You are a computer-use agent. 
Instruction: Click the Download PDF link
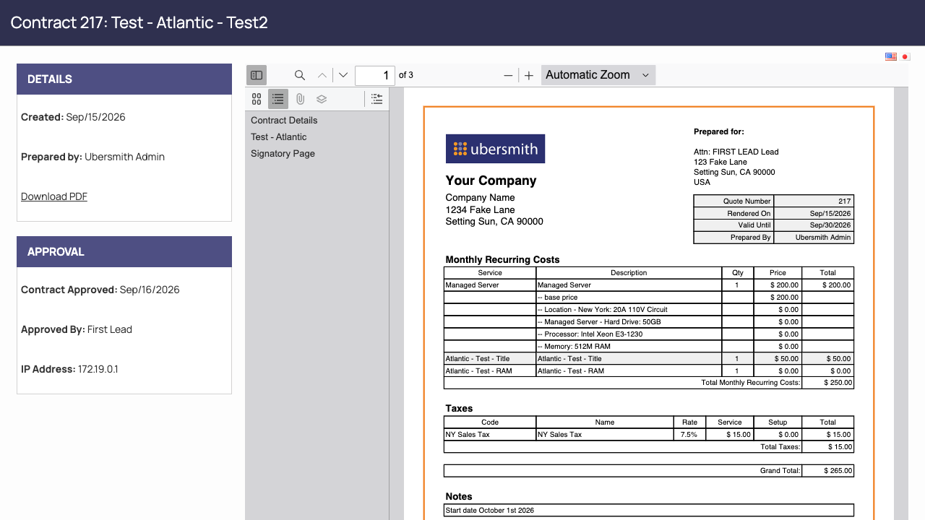(x=54, y=196)
